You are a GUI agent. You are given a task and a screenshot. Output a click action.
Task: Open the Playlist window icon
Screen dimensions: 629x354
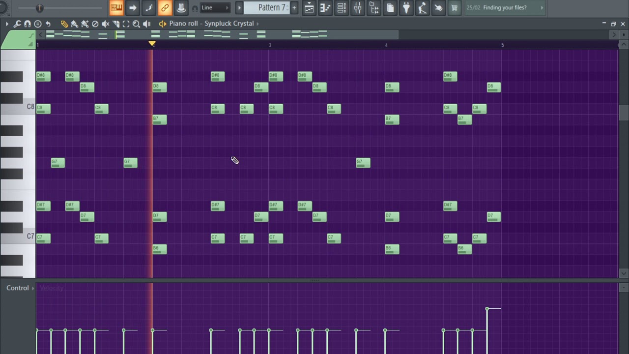309,7
